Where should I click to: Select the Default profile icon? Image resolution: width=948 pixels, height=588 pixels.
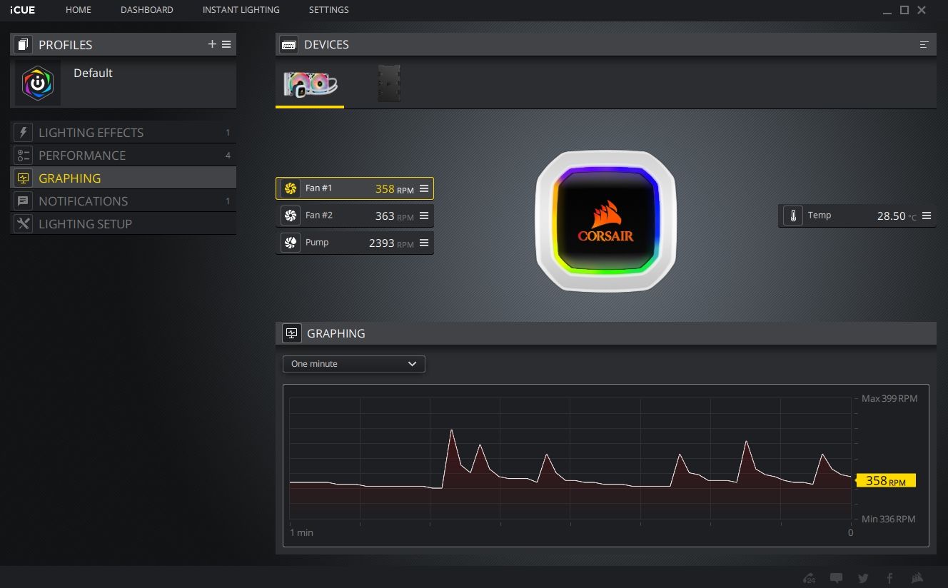tap(38, 83)
